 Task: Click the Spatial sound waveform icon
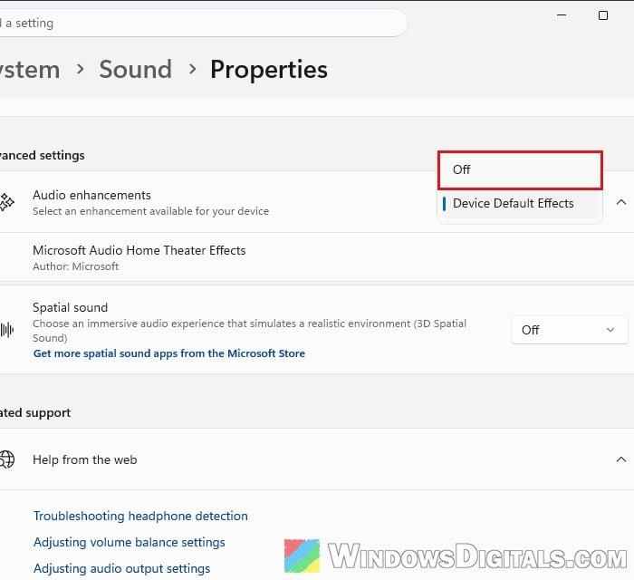(7, 330)
